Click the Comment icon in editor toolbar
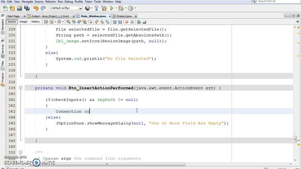Viewport: 301px width, 169px height. coord(139,22)
